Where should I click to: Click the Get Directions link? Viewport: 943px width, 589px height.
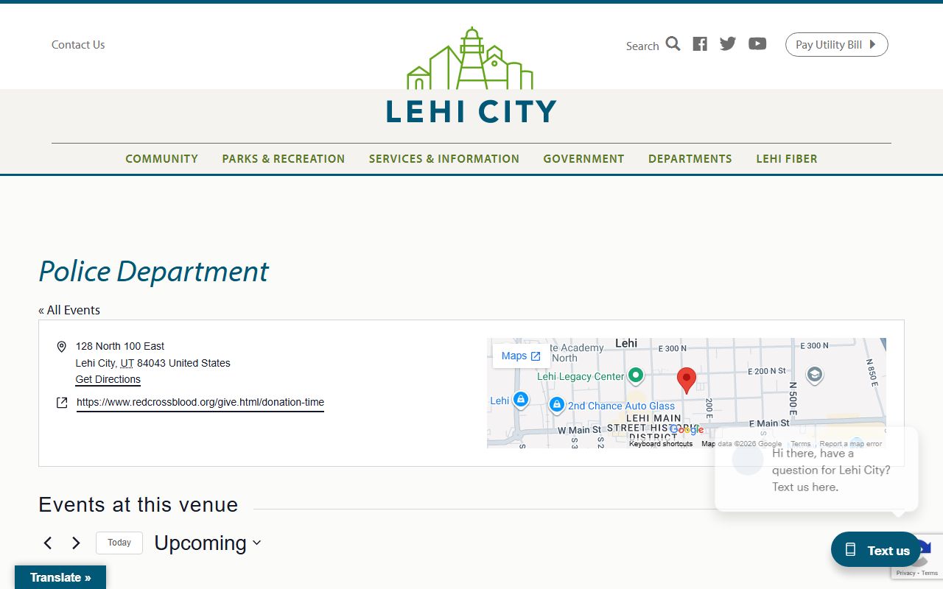[108, 380]
